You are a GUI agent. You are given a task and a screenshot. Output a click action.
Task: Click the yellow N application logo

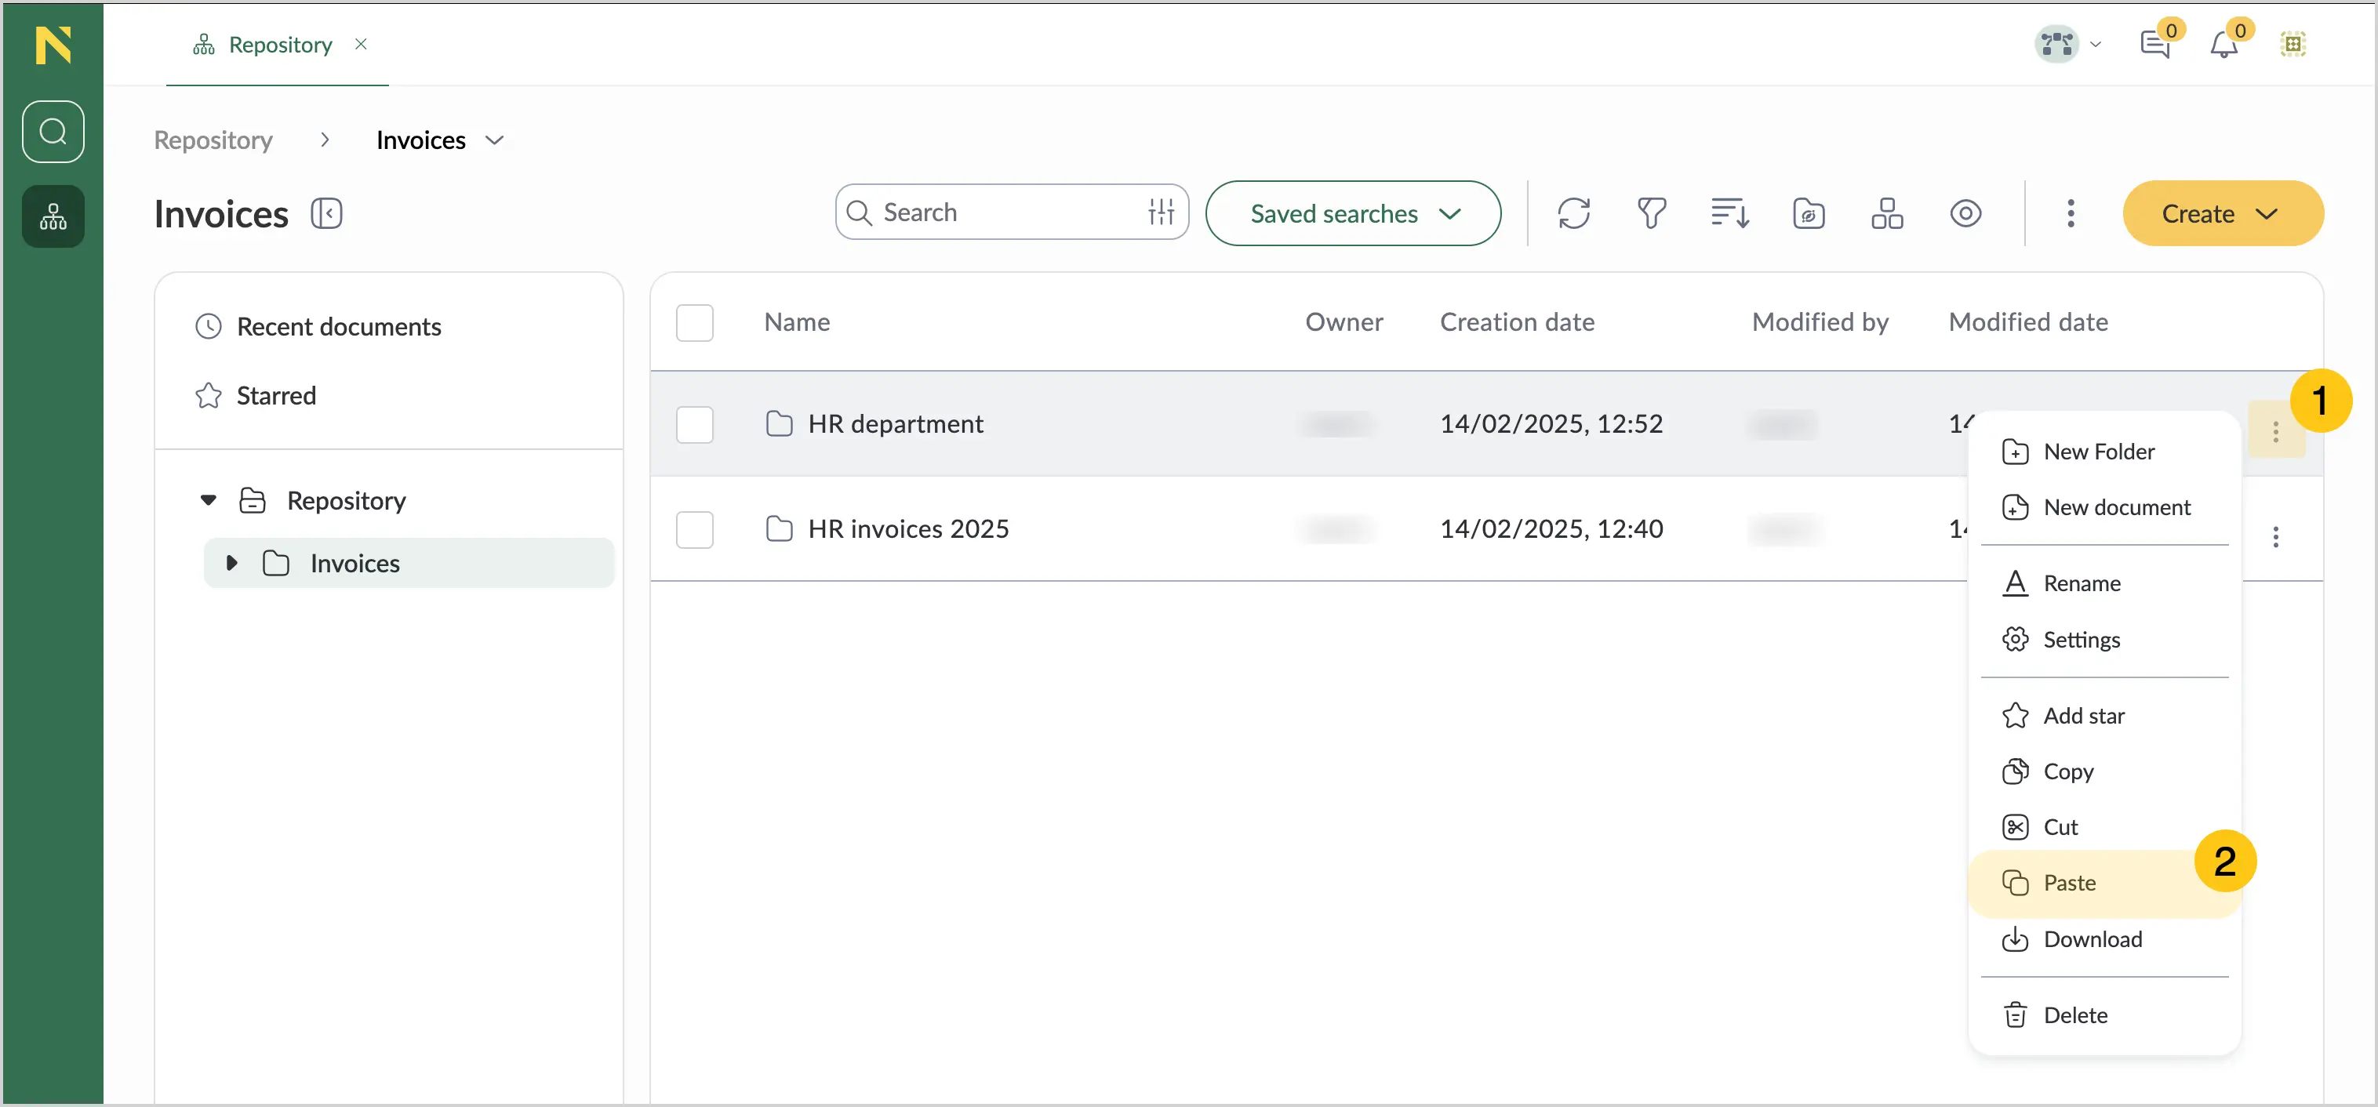pos(53,44)
